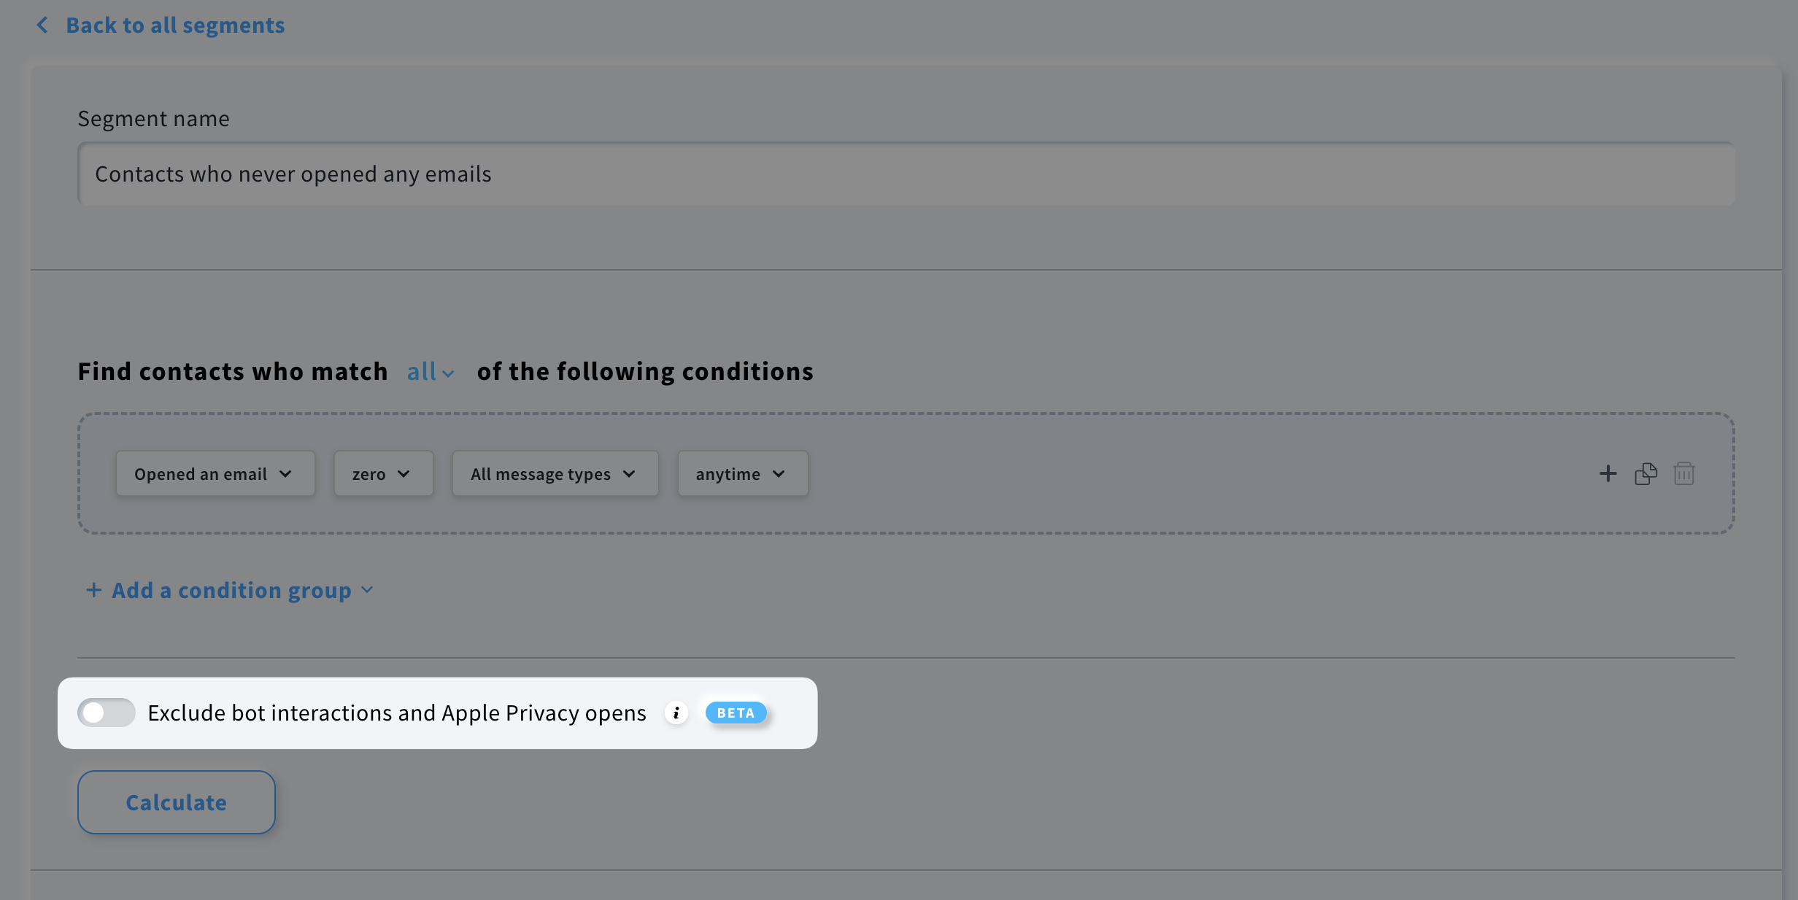Delete the condition with the trash icon
Image resolution: width=1798 pixels, height=900 pixels.
point(1684,473)
